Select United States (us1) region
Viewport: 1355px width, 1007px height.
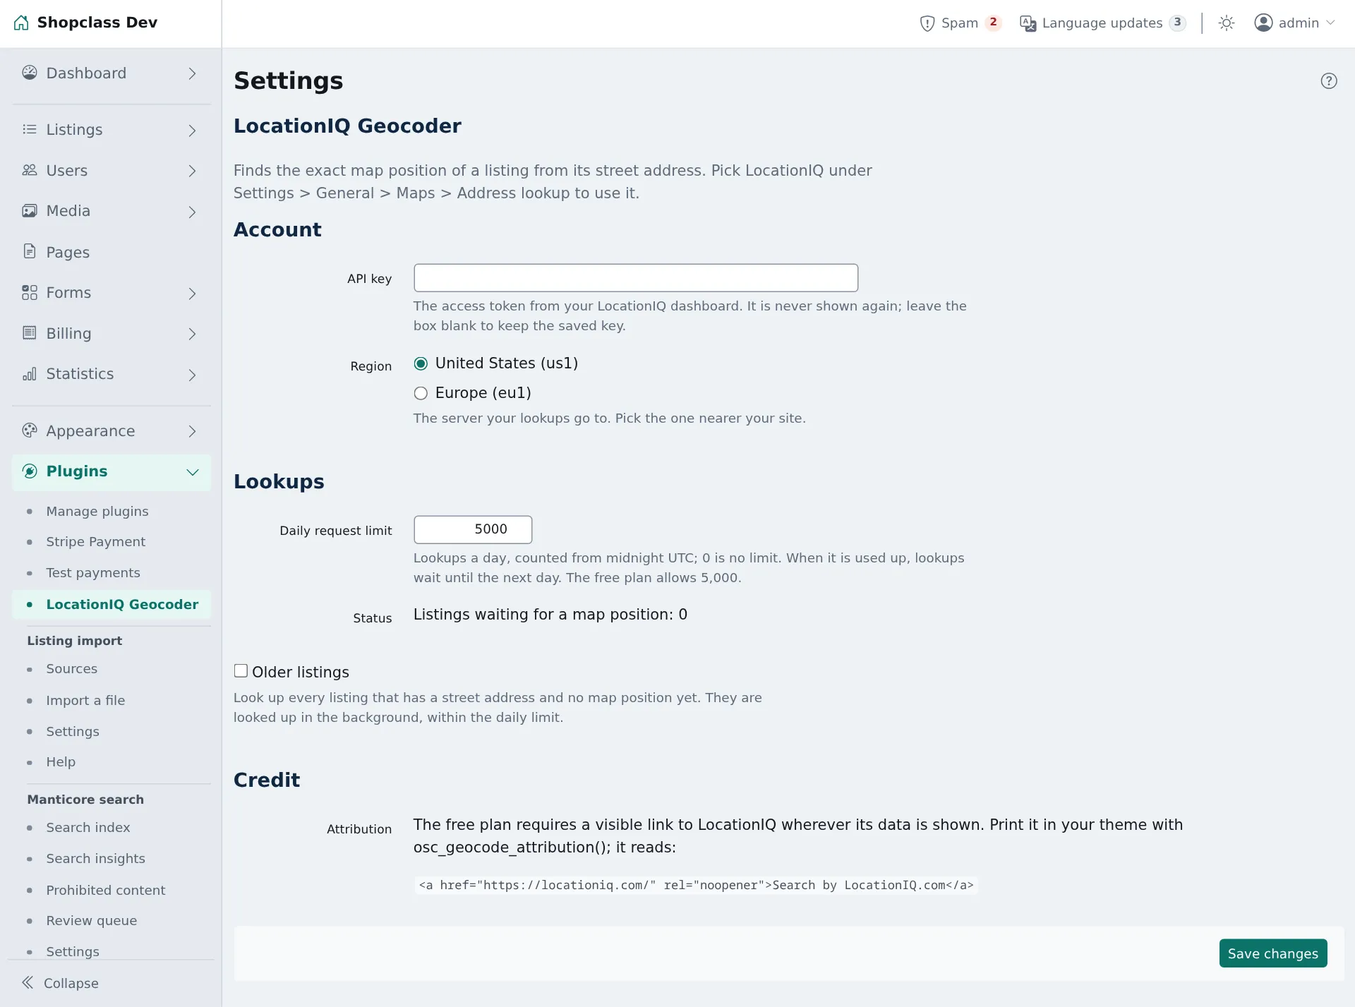[421, 363]
